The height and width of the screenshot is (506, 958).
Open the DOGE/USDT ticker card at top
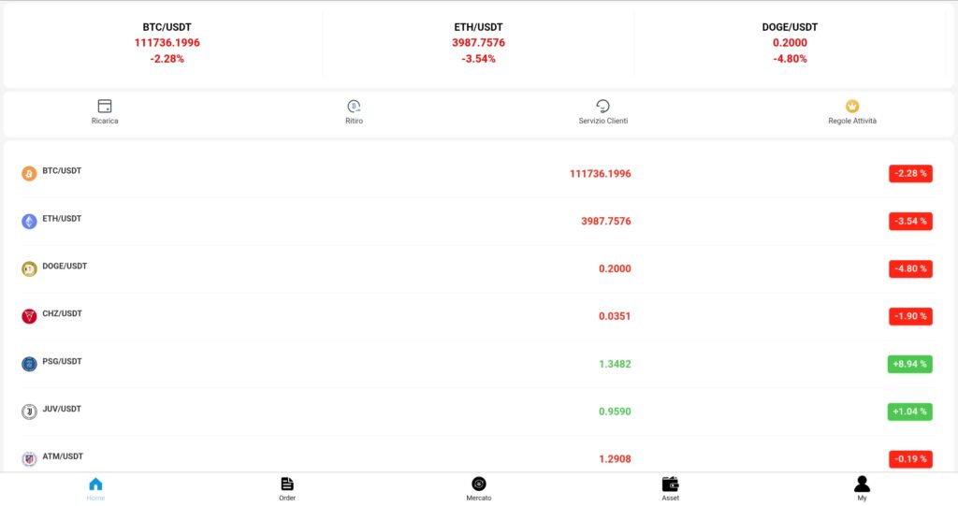tap(790, 43)
